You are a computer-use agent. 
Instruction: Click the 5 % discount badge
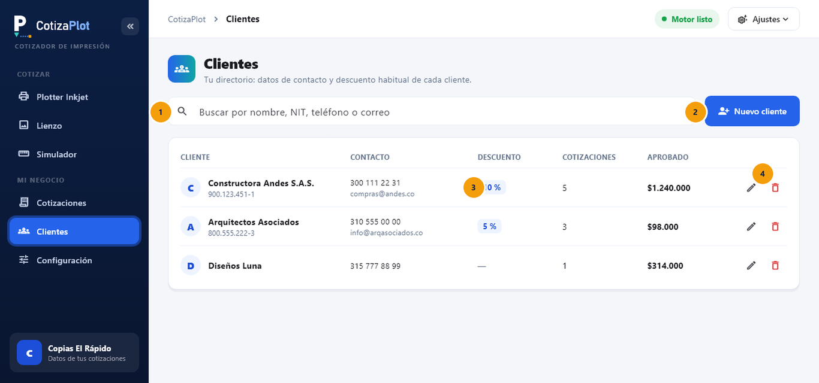pos(489,227)
